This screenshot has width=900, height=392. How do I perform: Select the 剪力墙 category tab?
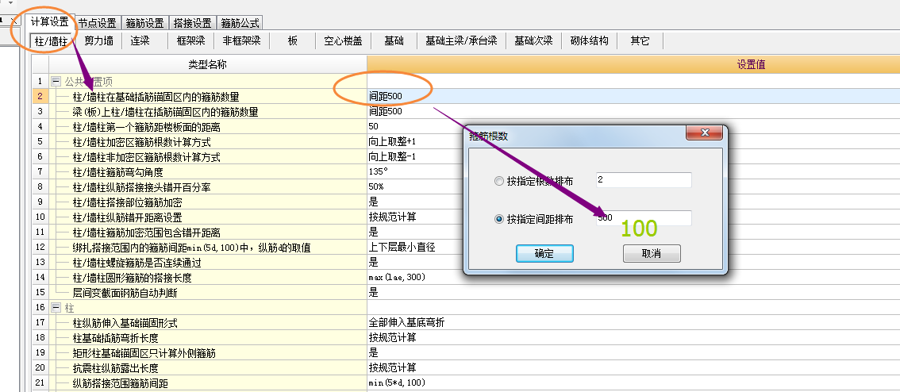pos(98,40)
